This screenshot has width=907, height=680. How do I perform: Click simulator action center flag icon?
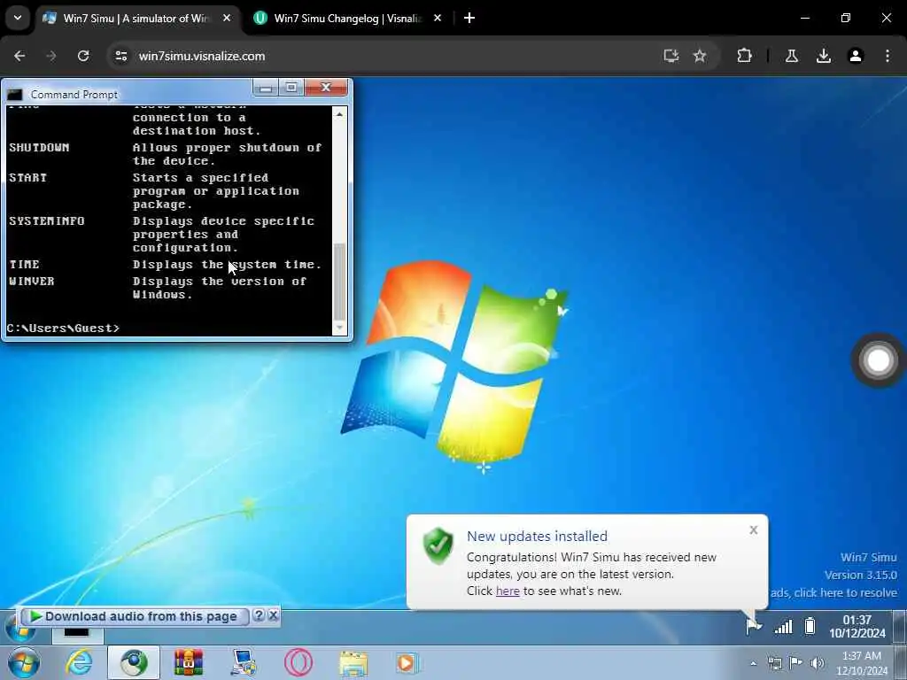(x=754, y=626)
